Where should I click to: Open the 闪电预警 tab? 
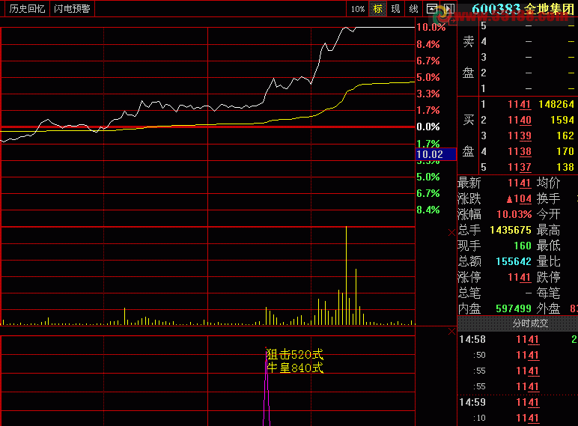pos(72,8)
